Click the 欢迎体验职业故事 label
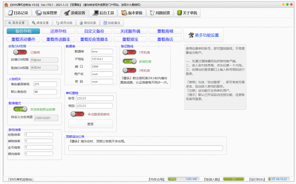This screenshot has width=296, height=184. [43, 109]
